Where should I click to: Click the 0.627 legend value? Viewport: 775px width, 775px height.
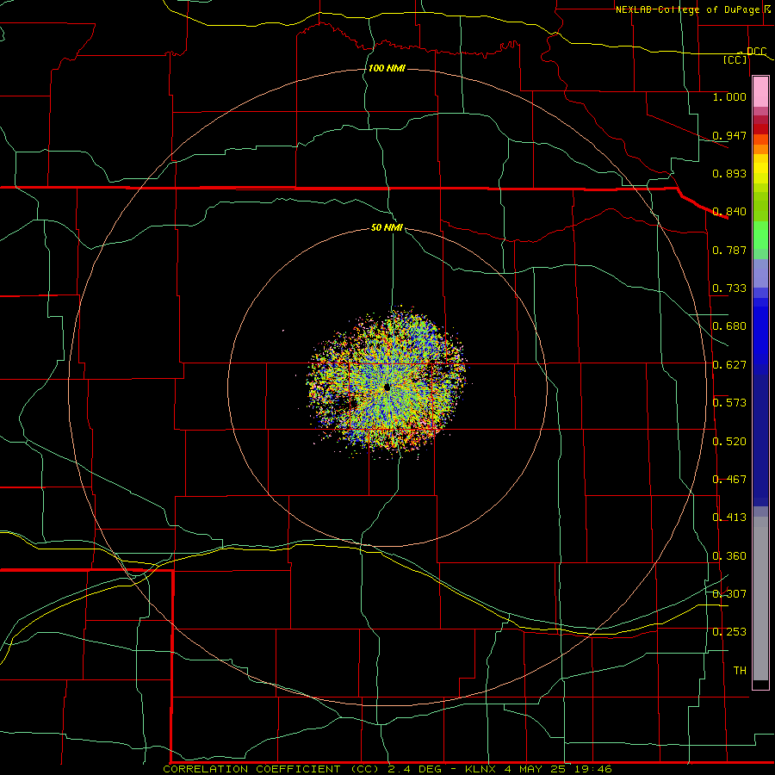point(729,365)
